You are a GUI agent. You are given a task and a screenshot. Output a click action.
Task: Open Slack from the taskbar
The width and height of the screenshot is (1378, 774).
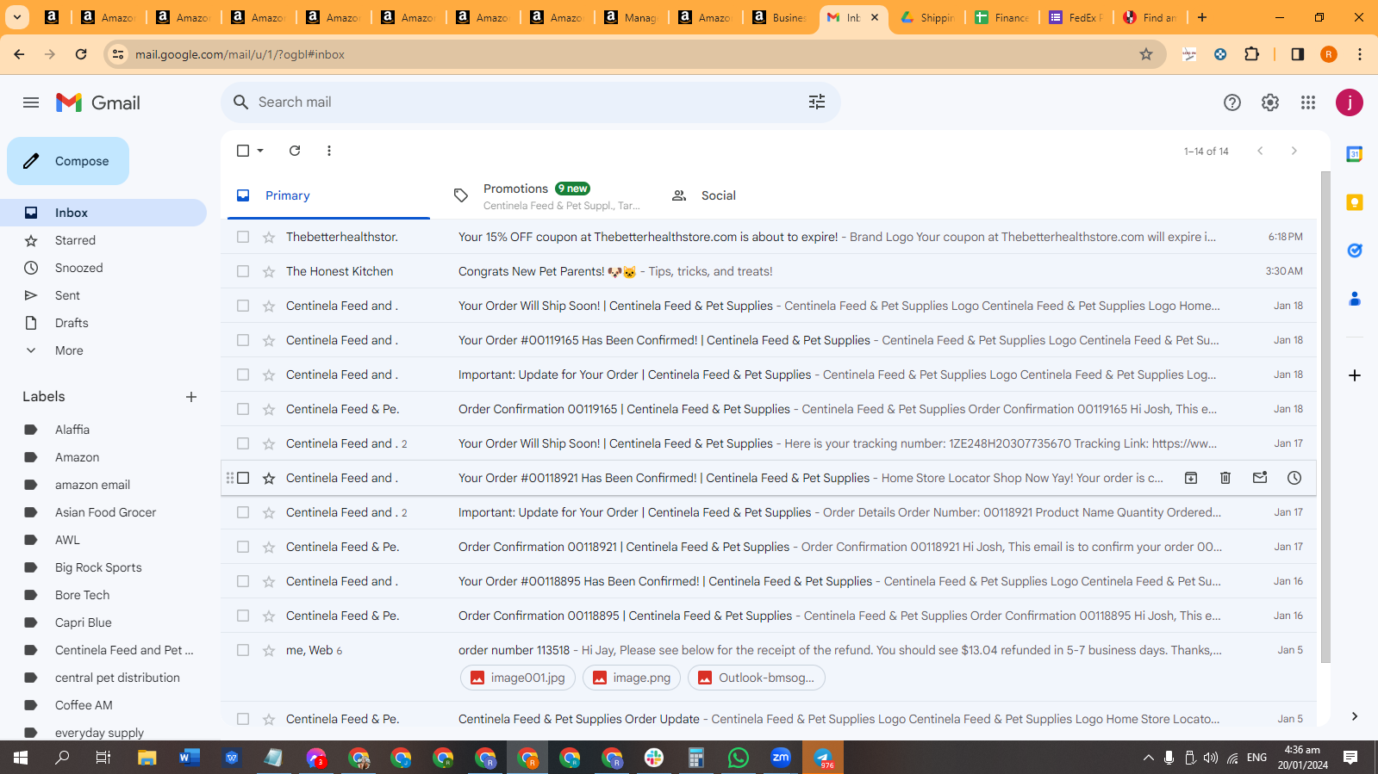[654, 758]
